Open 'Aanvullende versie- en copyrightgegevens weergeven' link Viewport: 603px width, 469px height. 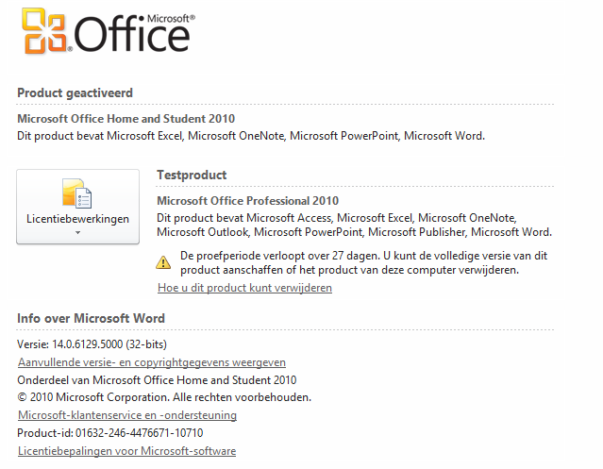(152, 362)
